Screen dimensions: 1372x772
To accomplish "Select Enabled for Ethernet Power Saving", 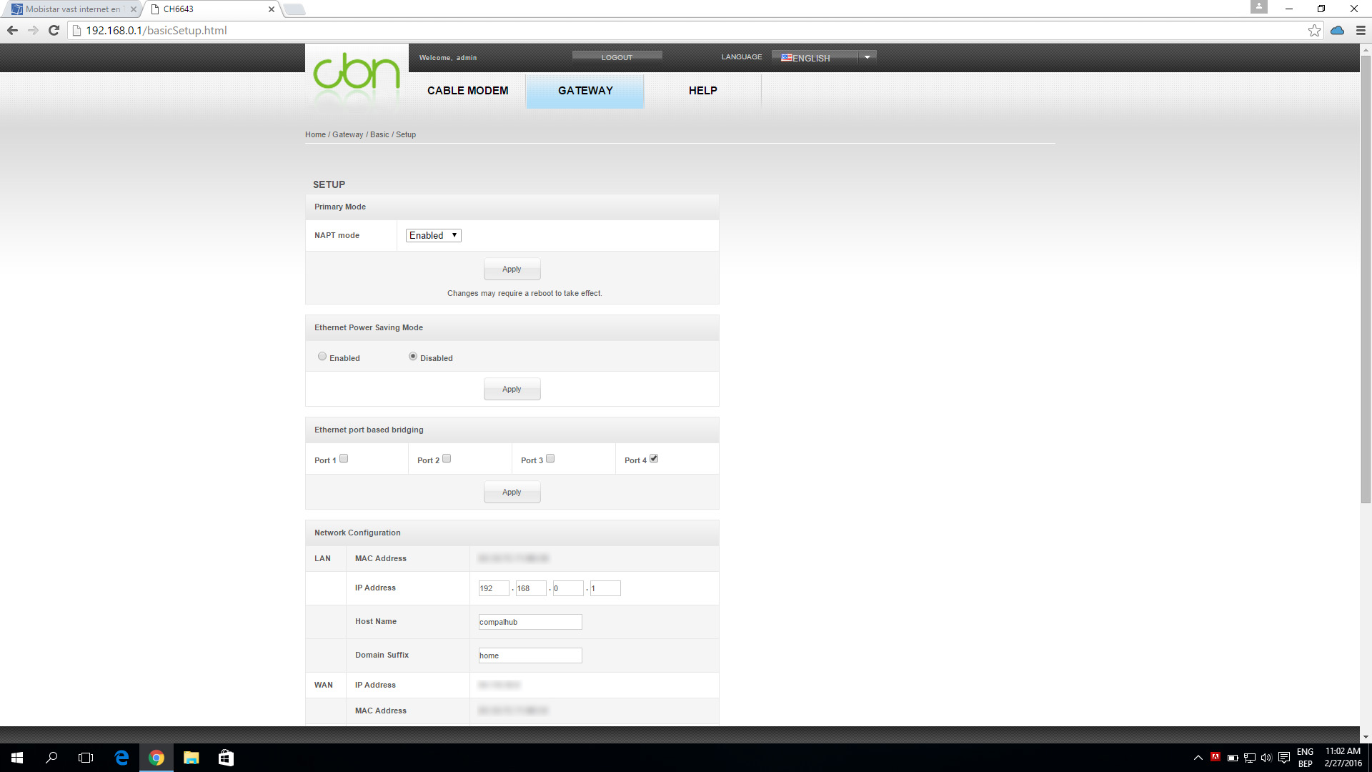I will pos(322,357).
